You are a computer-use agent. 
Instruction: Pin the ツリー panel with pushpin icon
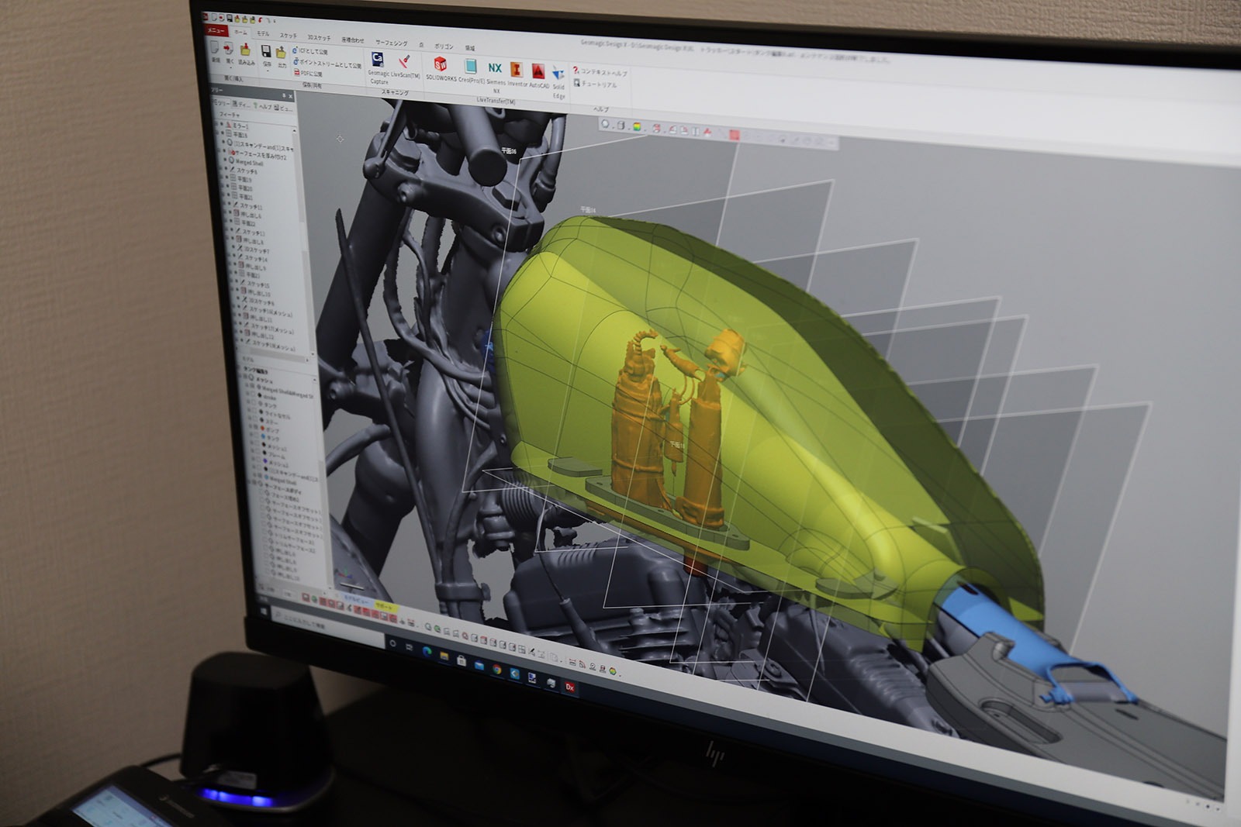coord(284,95)
